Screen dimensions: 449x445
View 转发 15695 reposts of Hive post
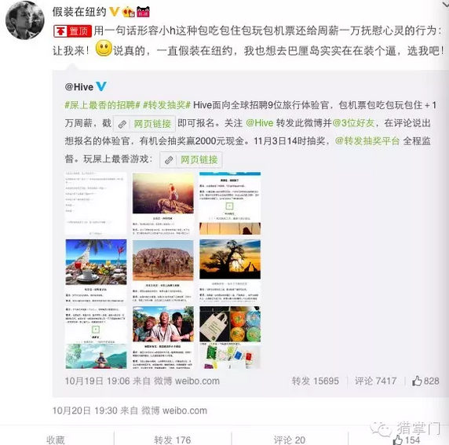316,381
